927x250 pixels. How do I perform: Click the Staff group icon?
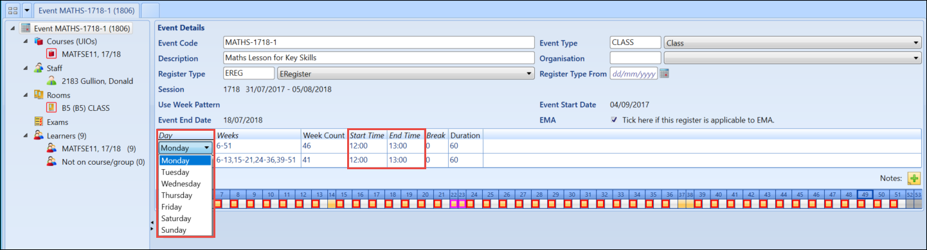[x=38, y=68]
